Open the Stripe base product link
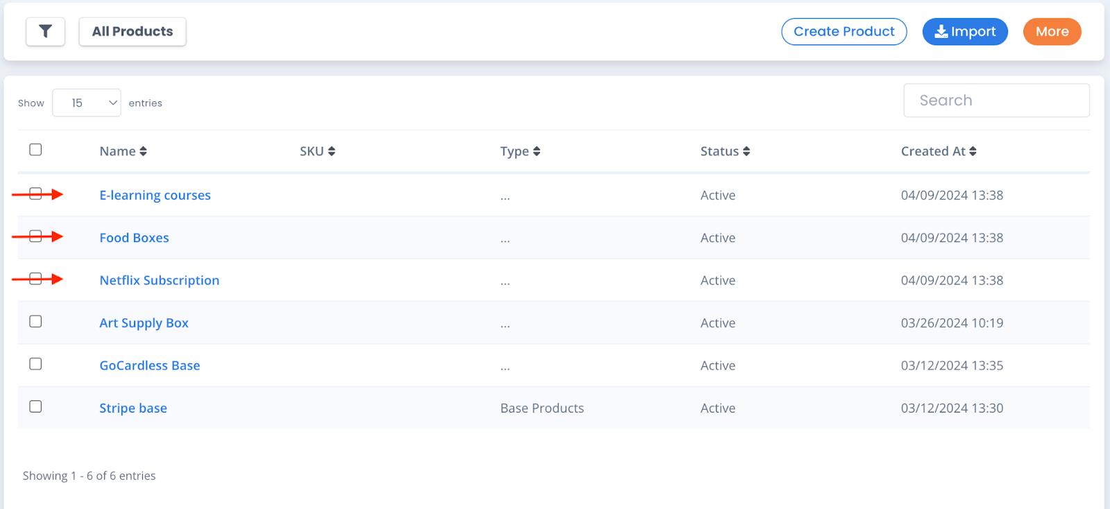This screenshot has height=509, width=1110. click(x=133, y=408)
